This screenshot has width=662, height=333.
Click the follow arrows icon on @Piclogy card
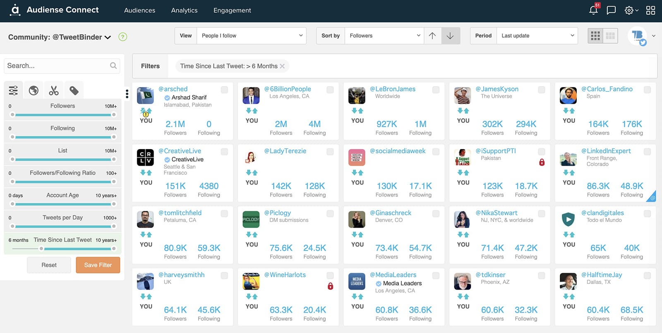[x=252, y=235]
